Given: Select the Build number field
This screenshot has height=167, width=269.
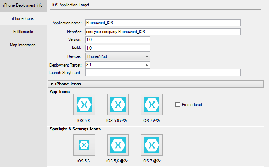Looking at the screenshot, I should pyautogui.click(x=117, y=48).
